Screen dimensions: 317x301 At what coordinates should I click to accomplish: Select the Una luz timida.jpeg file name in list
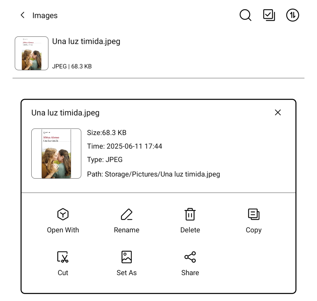(86, 42)
